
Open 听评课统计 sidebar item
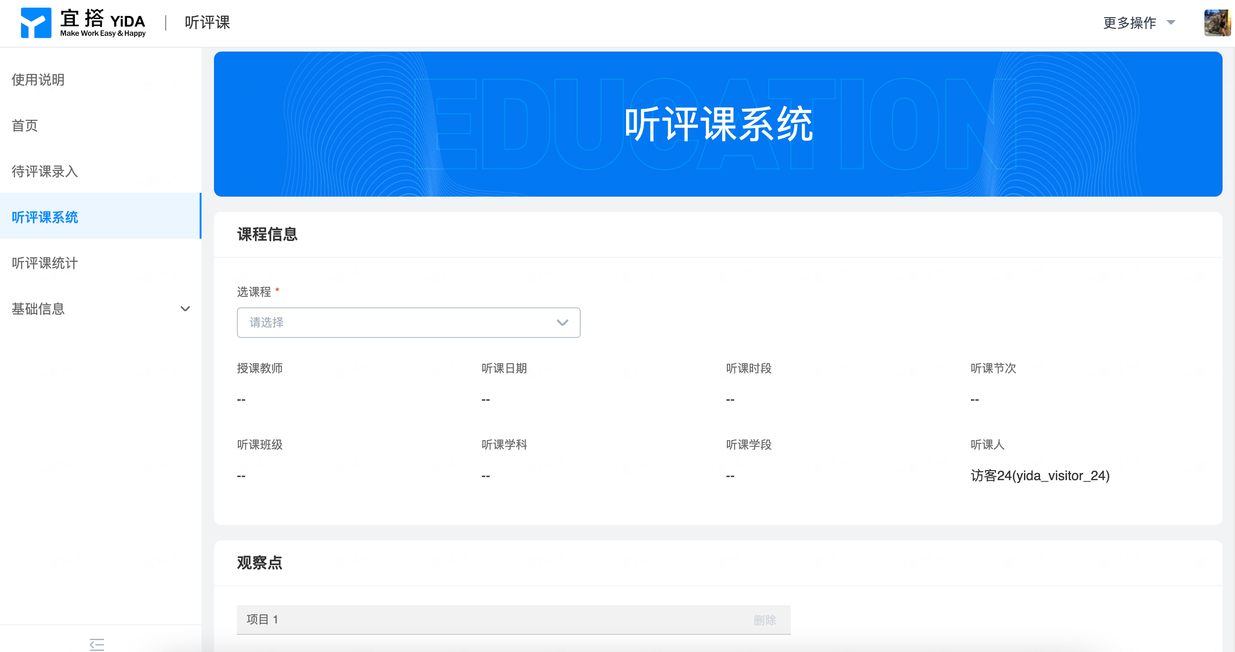(45, 263)
